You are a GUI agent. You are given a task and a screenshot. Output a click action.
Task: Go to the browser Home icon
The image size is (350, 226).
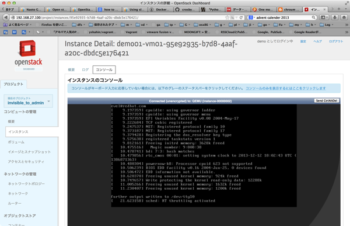344,18
